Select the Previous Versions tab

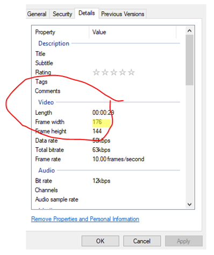(x=123, y=14)
